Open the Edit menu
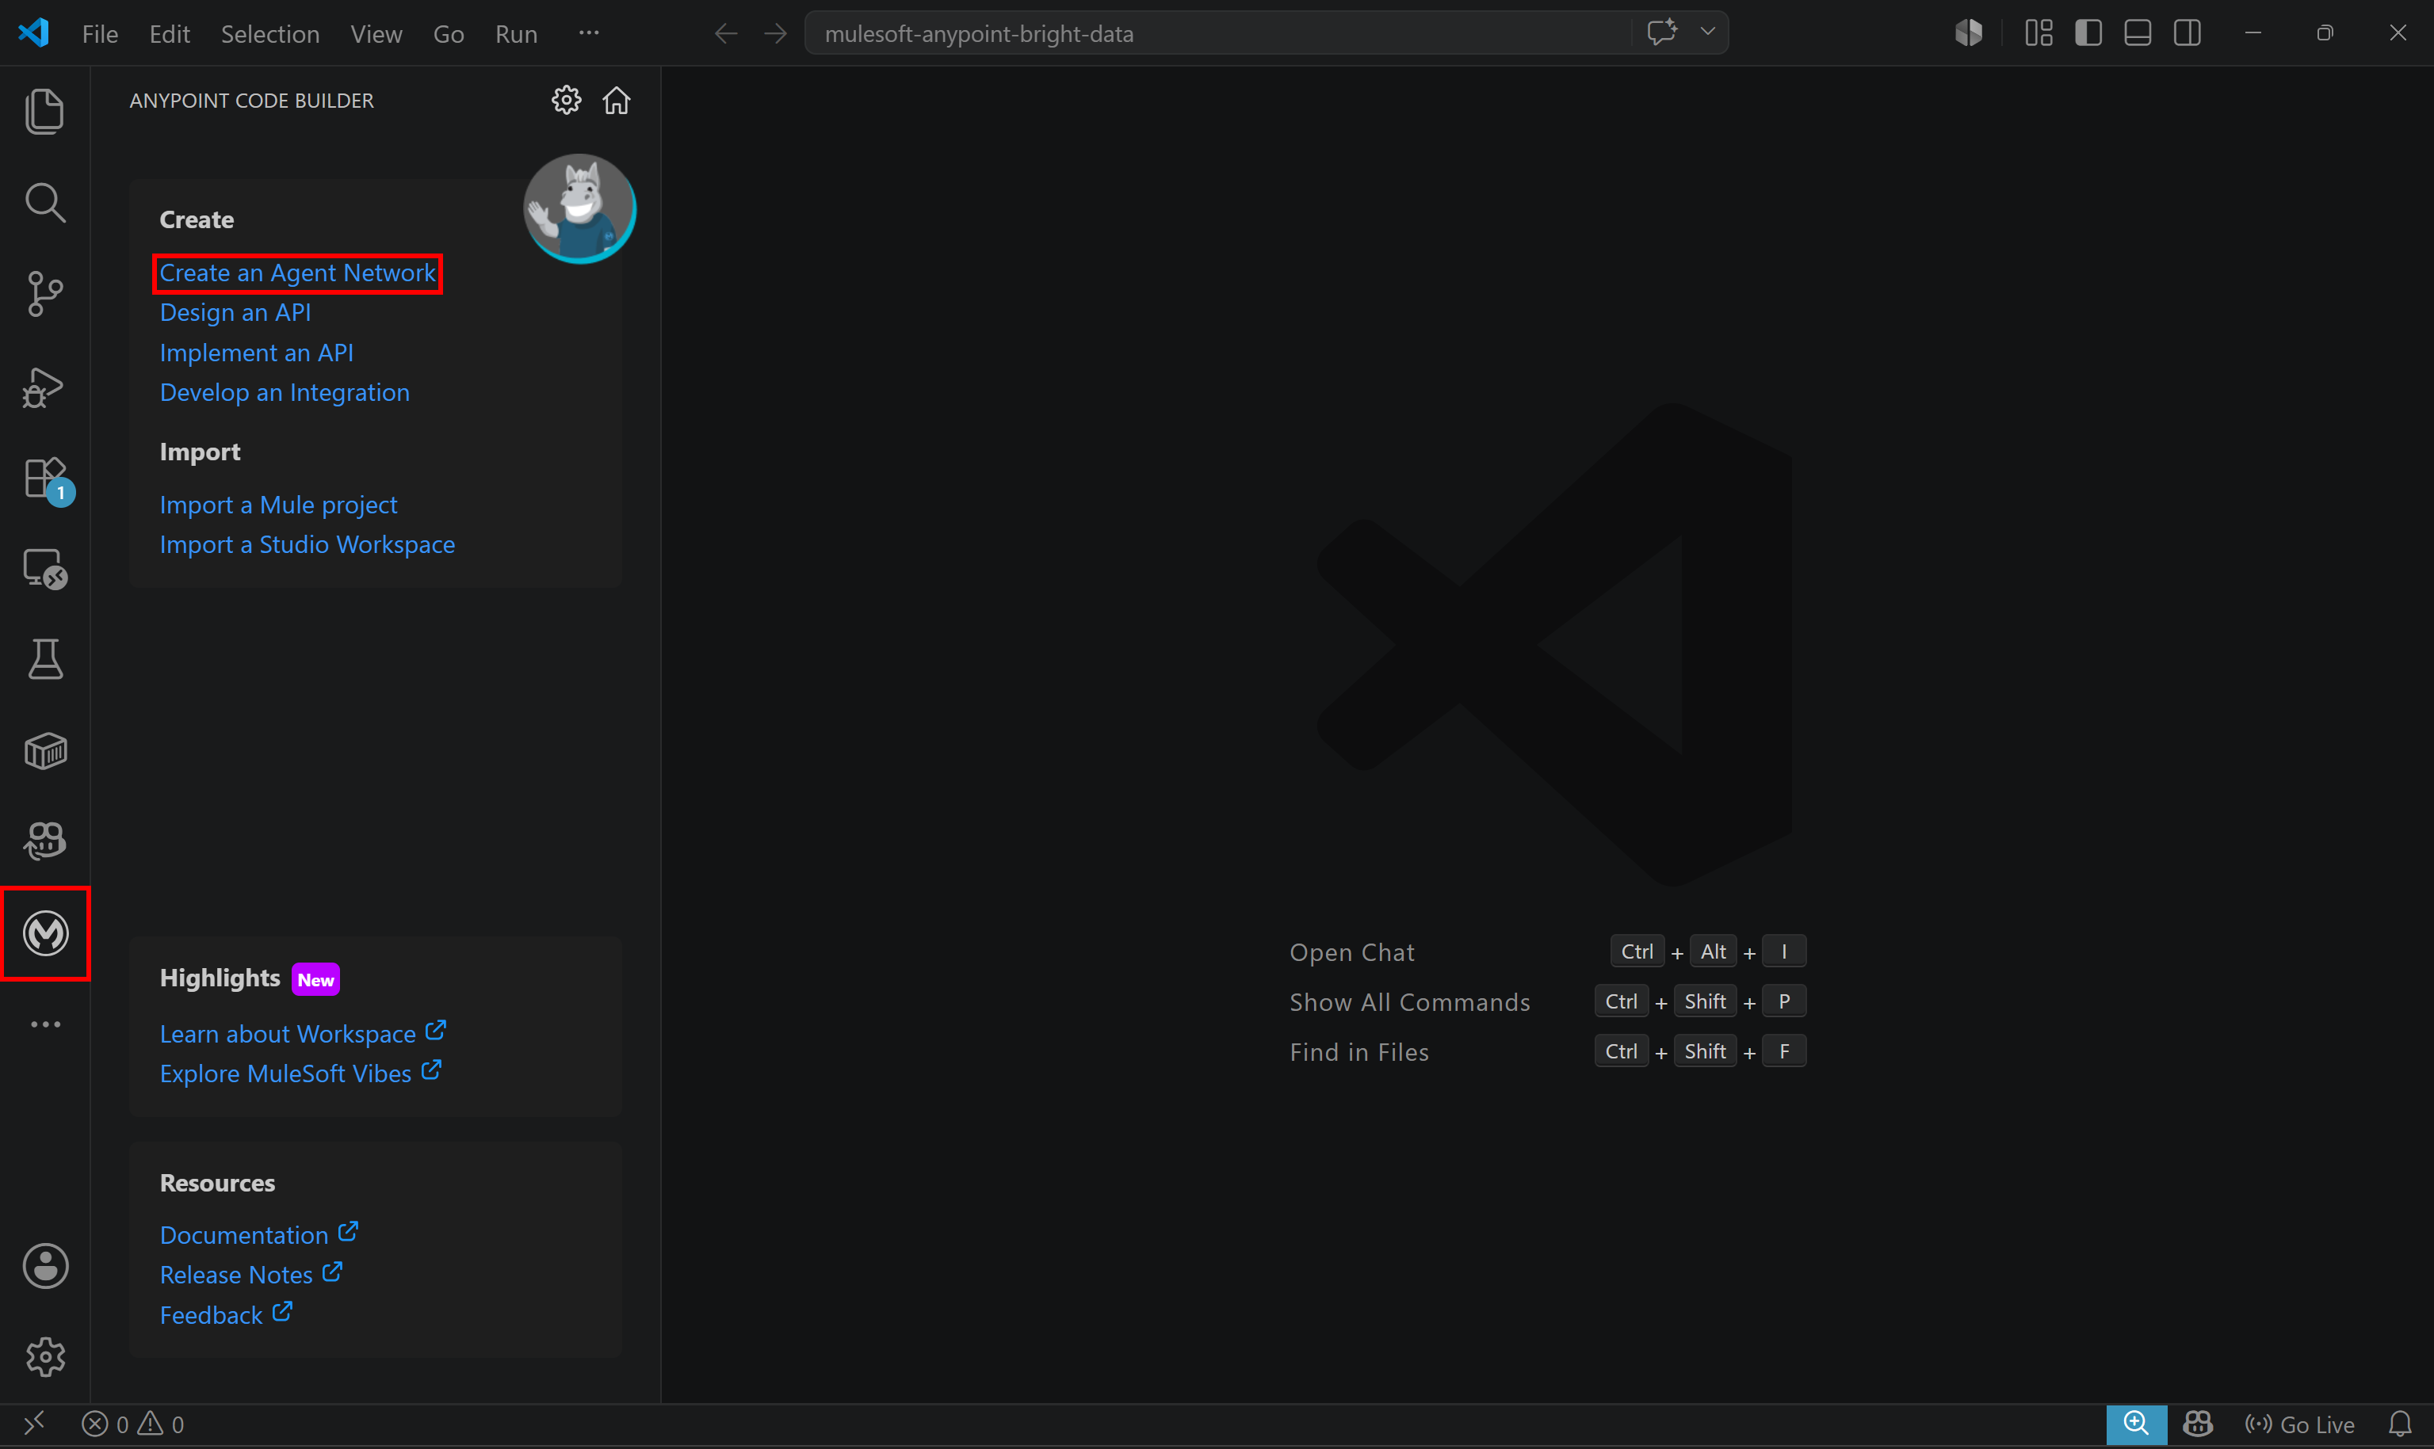Screen dimensions: 2434x1449 tap(170, 34)
